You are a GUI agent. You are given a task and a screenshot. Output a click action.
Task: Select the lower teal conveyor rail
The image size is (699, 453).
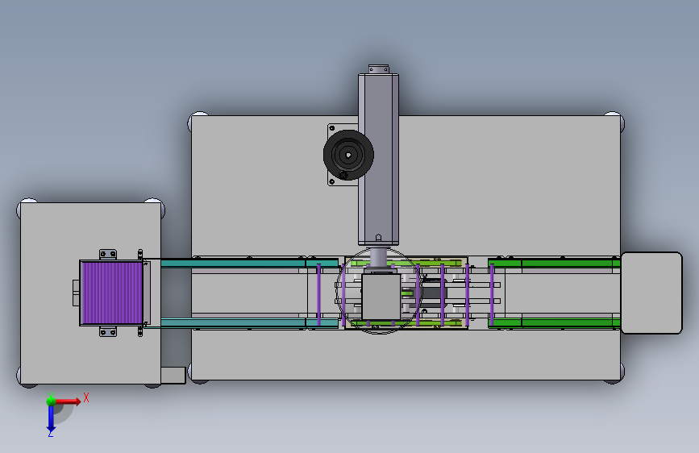[250, 322]
